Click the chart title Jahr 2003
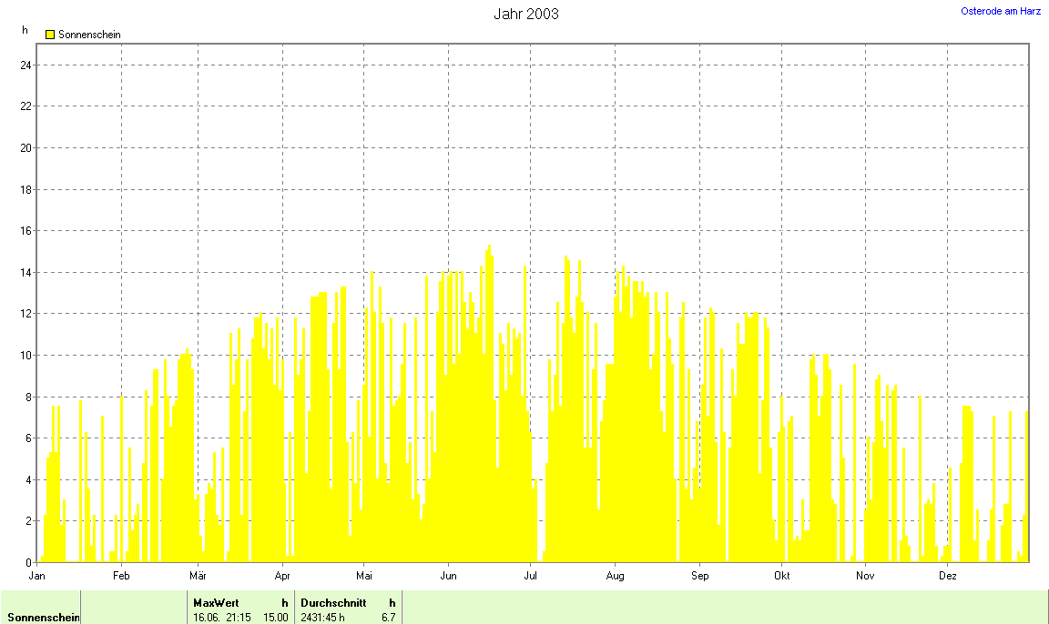Viewport: 1049px width, 624px height. [526, 14]
